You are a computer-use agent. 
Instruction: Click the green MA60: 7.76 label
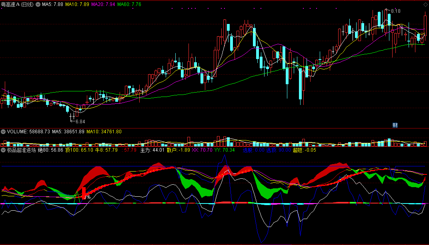pos(129,4)
